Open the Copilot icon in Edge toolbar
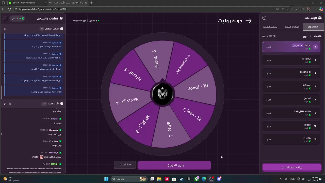The height and width of the screenshot is (183, 325). pyautogui.click(x=321, y=9)
